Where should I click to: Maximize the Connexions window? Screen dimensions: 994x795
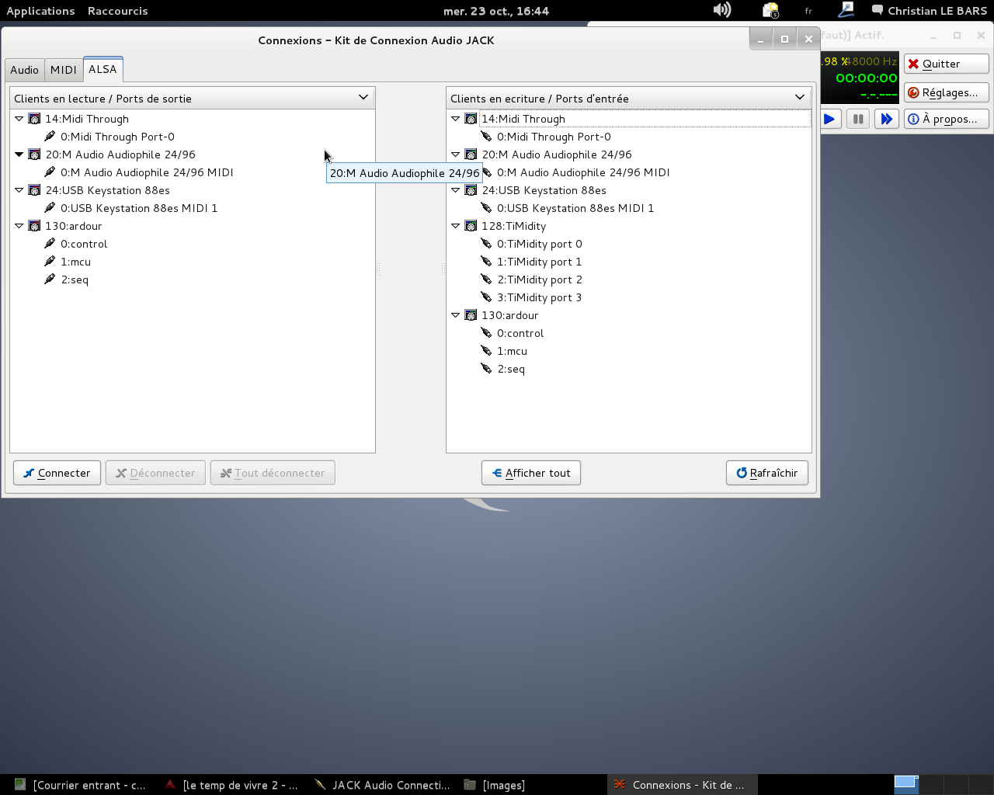[784, 39]
